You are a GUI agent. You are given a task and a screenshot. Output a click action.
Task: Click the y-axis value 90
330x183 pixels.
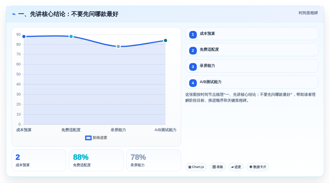tap(19, 34)
